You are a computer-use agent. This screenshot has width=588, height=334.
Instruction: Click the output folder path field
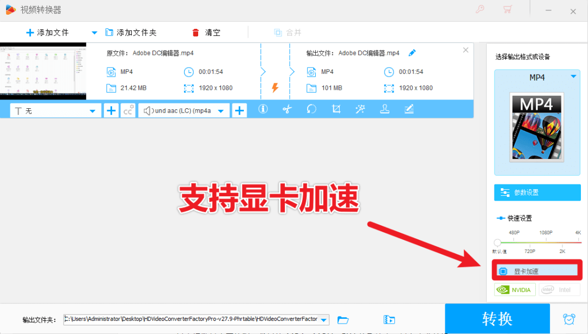tap(196, 319)
